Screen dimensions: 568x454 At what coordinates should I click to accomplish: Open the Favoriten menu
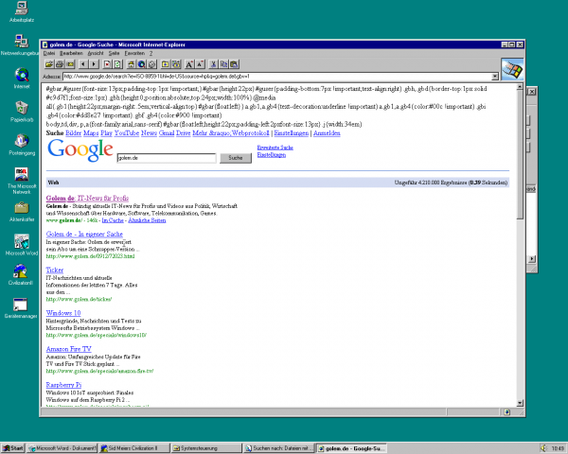[134, 53]
